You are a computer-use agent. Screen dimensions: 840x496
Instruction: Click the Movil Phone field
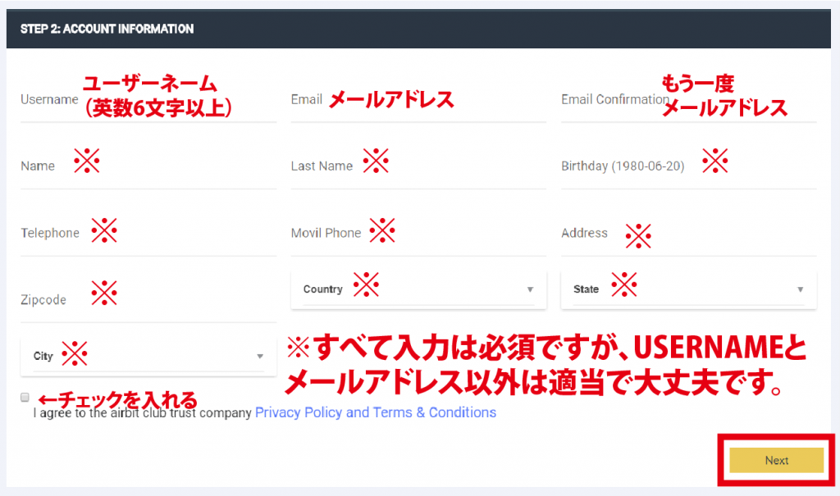(x=418, y=233)
